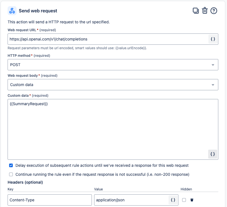Screen dimensions: 227x207
Task: Open the HTTP method POST dropdown
Action: click(x=113, y=65)
